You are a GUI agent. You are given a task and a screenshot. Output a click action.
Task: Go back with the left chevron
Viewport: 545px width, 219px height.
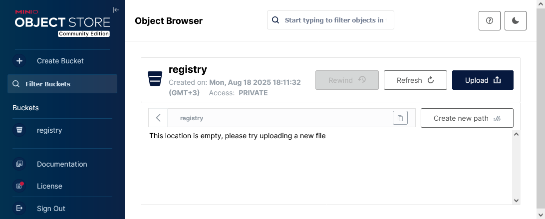coord(158,118)
